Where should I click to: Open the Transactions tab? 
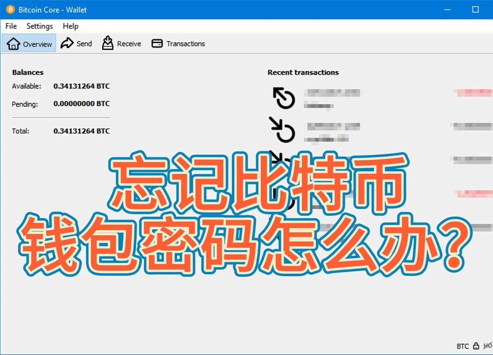click(178, 43)
